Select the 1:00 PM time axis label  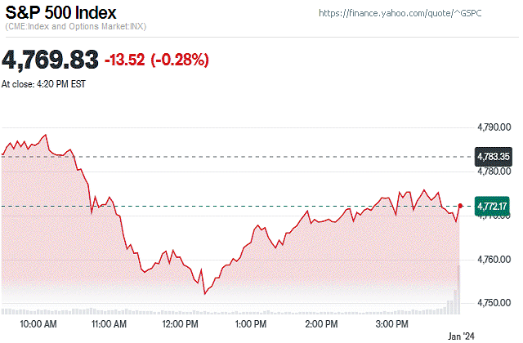tap(252, 324)
